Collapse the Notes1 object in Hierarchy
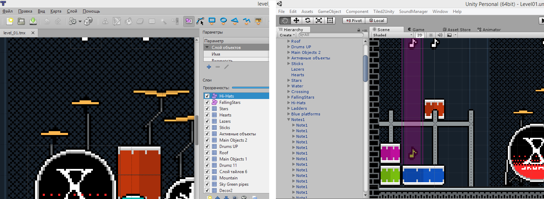 tap(289, 120)
